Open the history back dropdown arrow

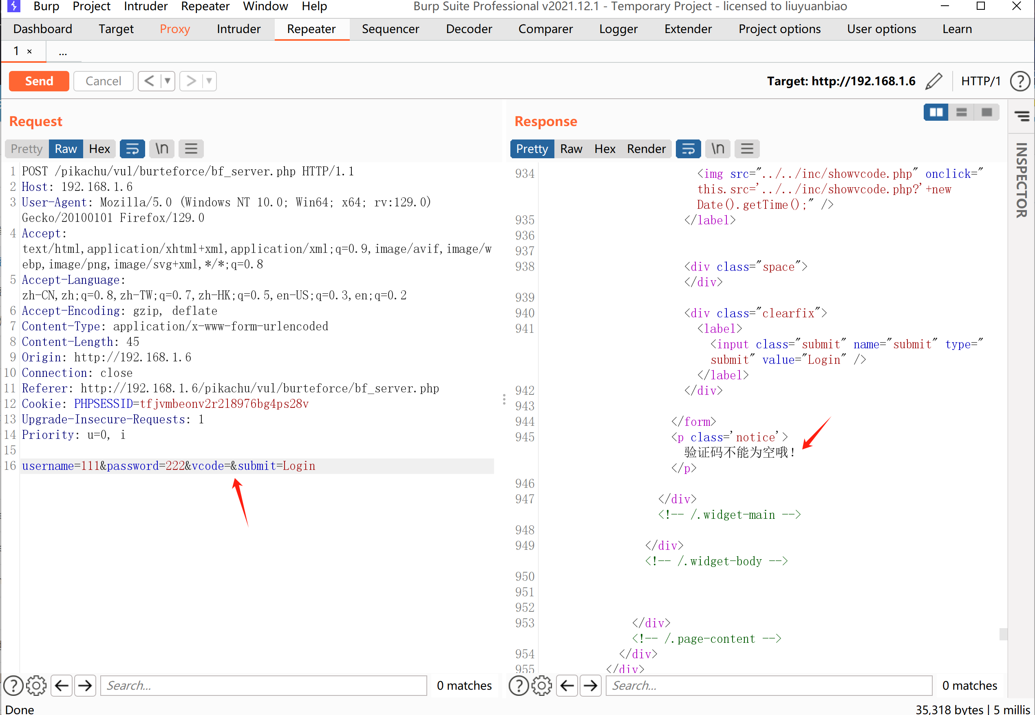[x=168, y=81]
